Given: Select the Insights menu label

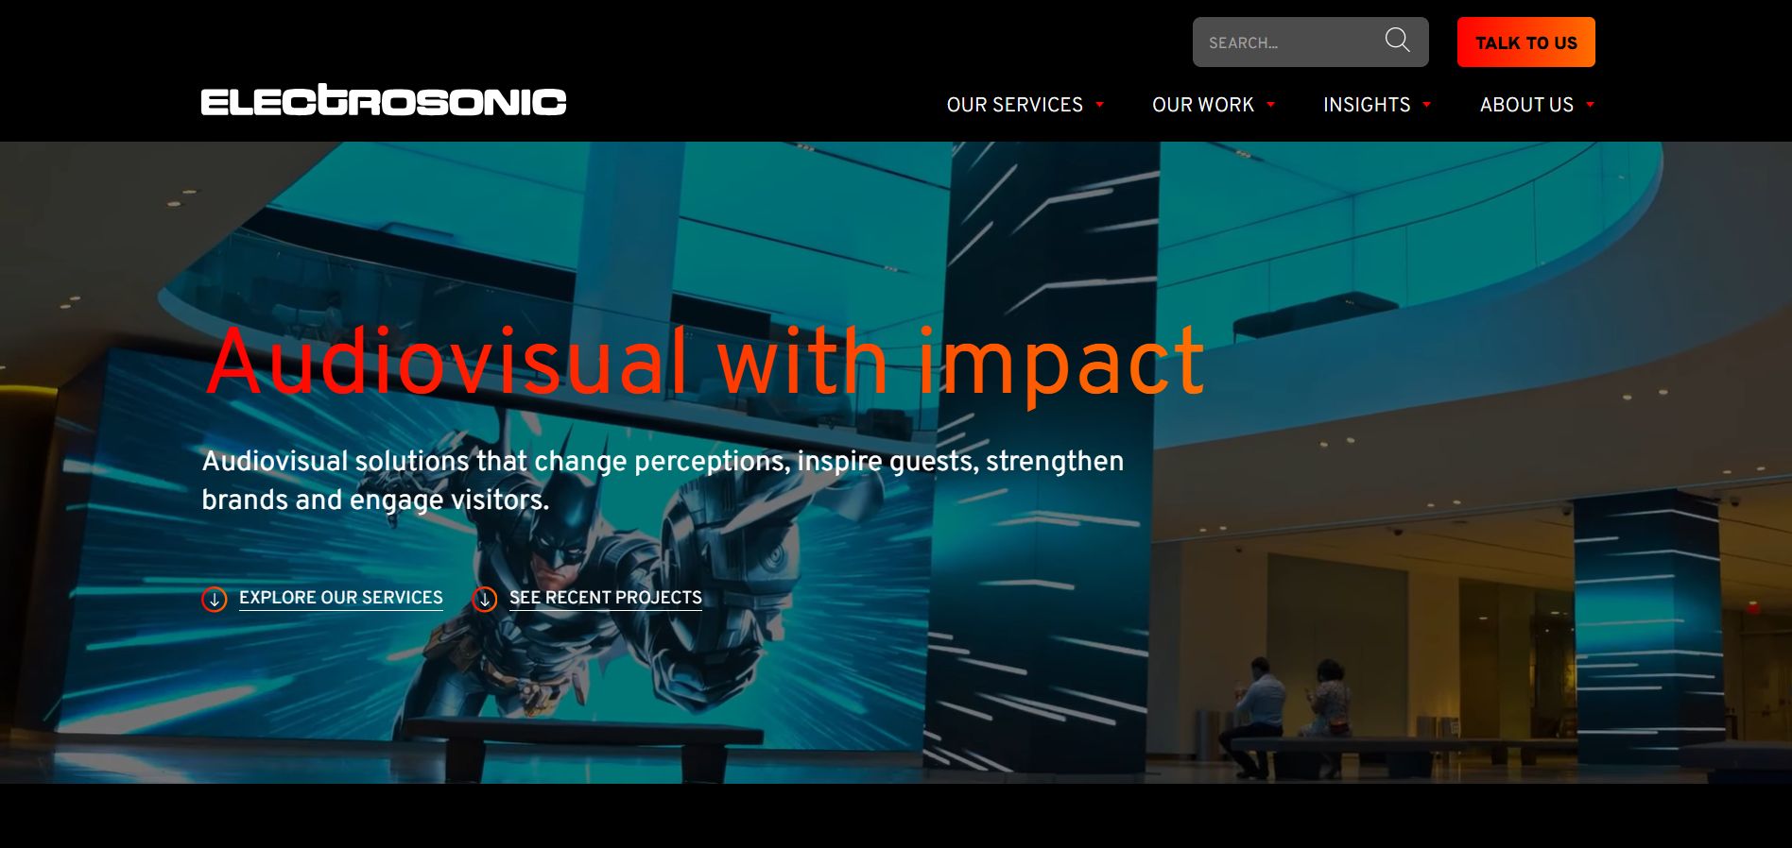Looking at the screenshot, I should 1366,105.
